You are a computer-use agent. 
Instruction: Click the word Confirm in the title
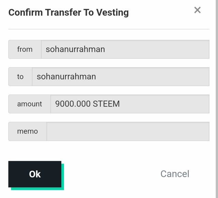click(26, 13)
